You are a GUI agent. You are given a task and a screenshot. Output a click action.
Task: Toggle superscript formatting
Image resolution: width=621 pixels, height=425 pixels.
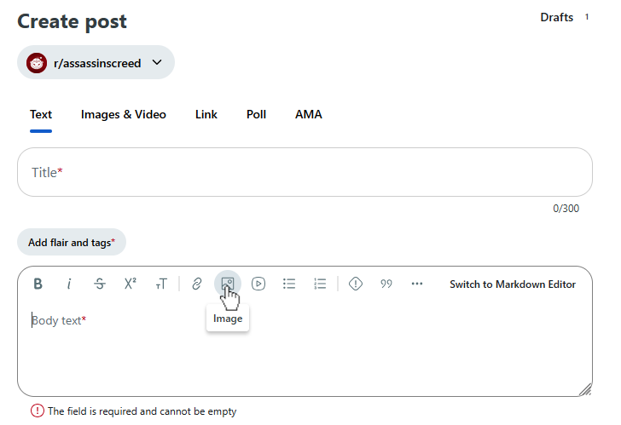point(131,284)
